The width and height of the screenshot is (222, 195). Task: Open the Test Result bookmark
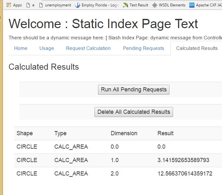click(136, 5)
